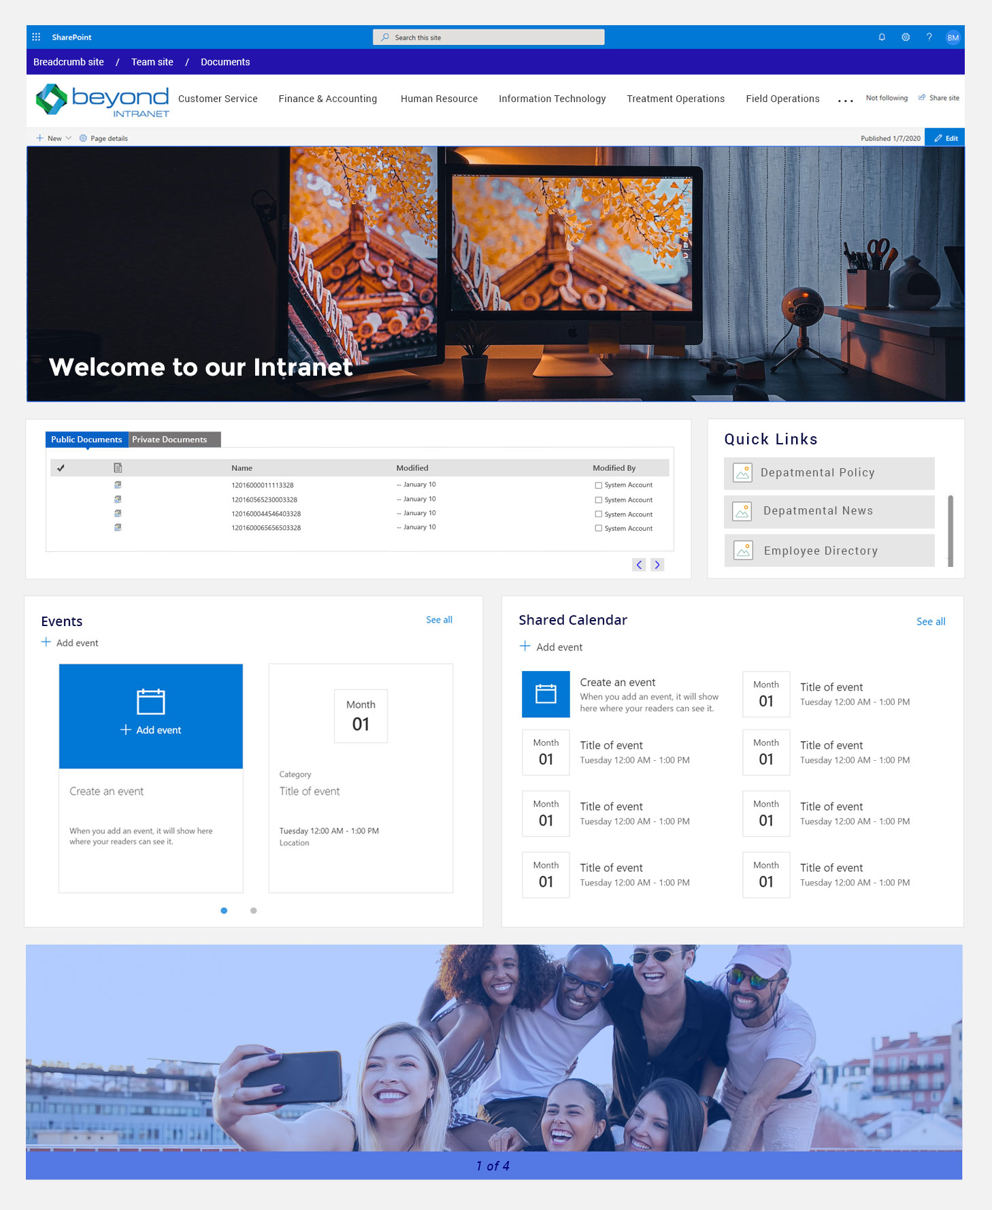Image resolution: width=992 pixels, height=1210 pixels.
Task: Open the Information Technology menu
Action: [x=552, y=99]
